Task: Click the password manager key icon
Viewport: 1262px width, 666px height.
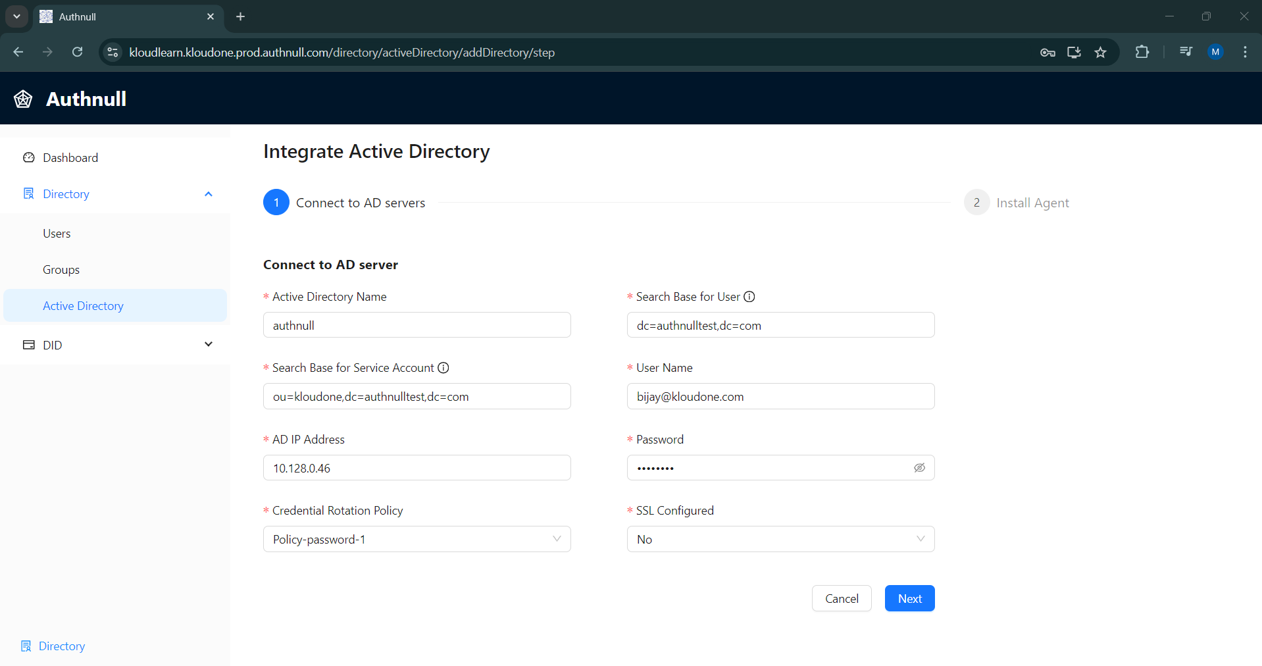Action: point(1048,52)
